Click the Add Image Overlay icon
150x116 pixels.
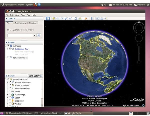66,18
